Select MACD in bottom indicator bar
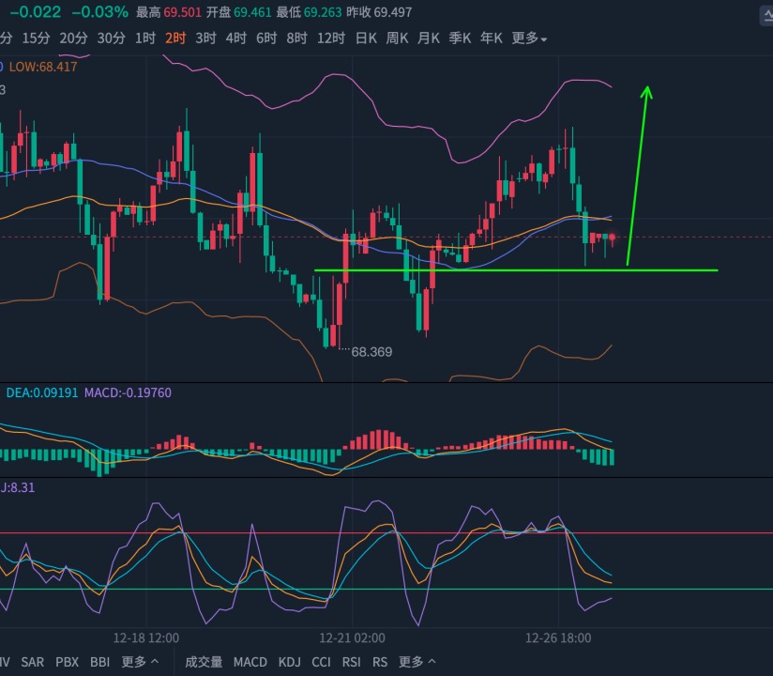The width and height of the screenshot is (773, 676). 250,662
